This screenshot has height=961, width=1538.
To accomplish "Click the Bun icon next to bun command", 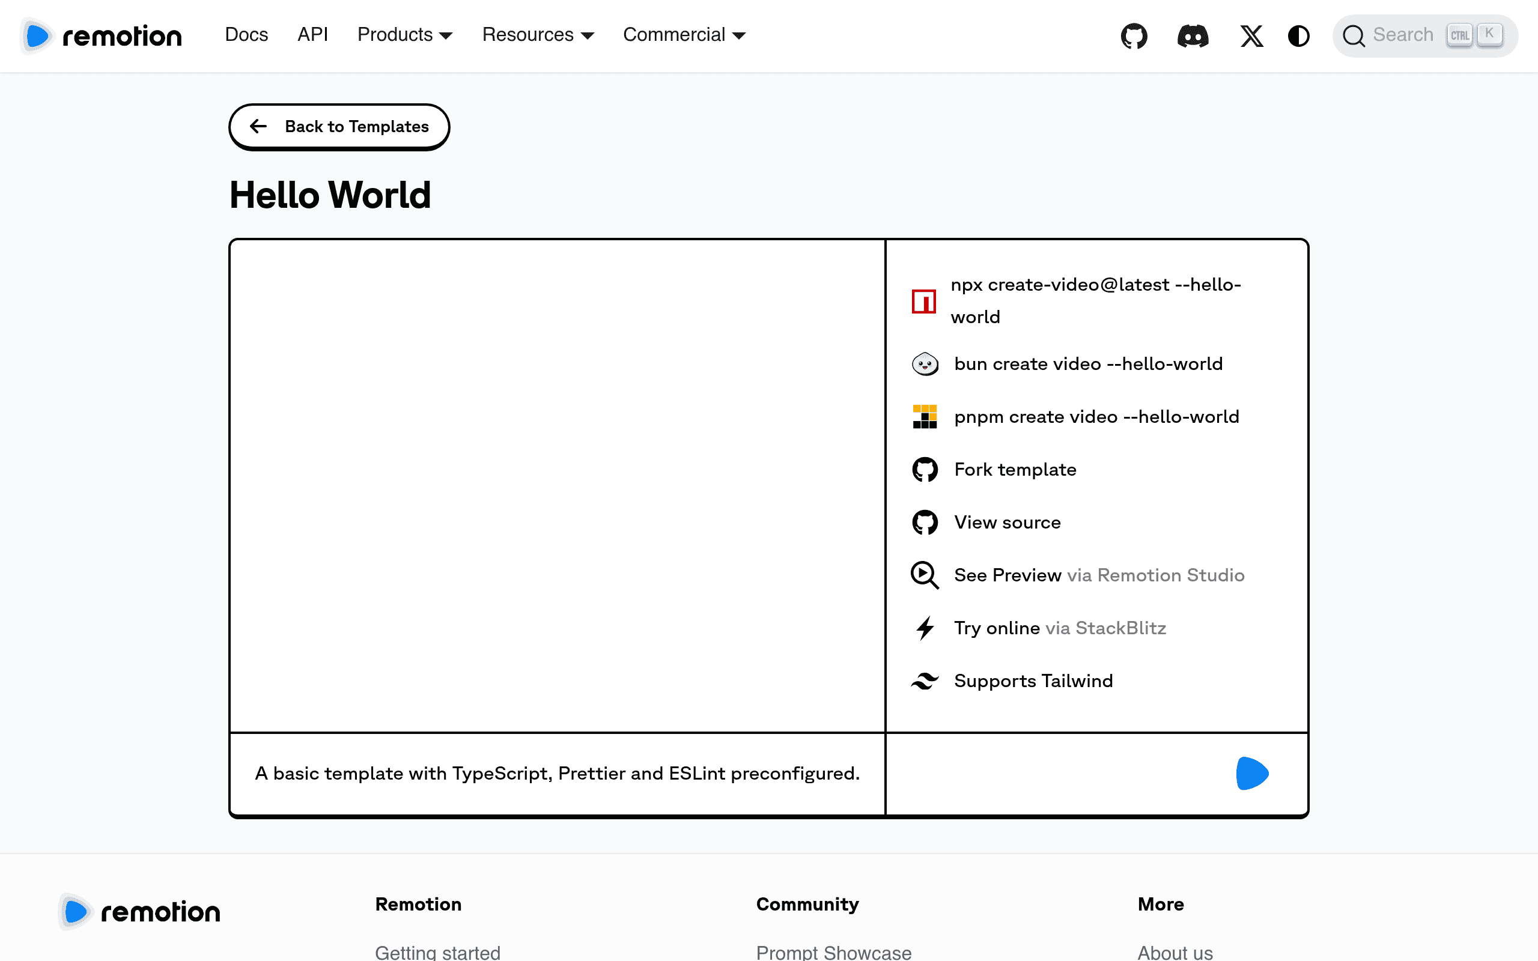I will pyautogui.click(x=925, y=364).
